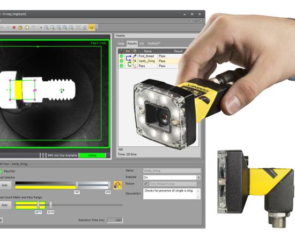Click the Fixture pin icon

pyautogui.click(x=146, y=184)
